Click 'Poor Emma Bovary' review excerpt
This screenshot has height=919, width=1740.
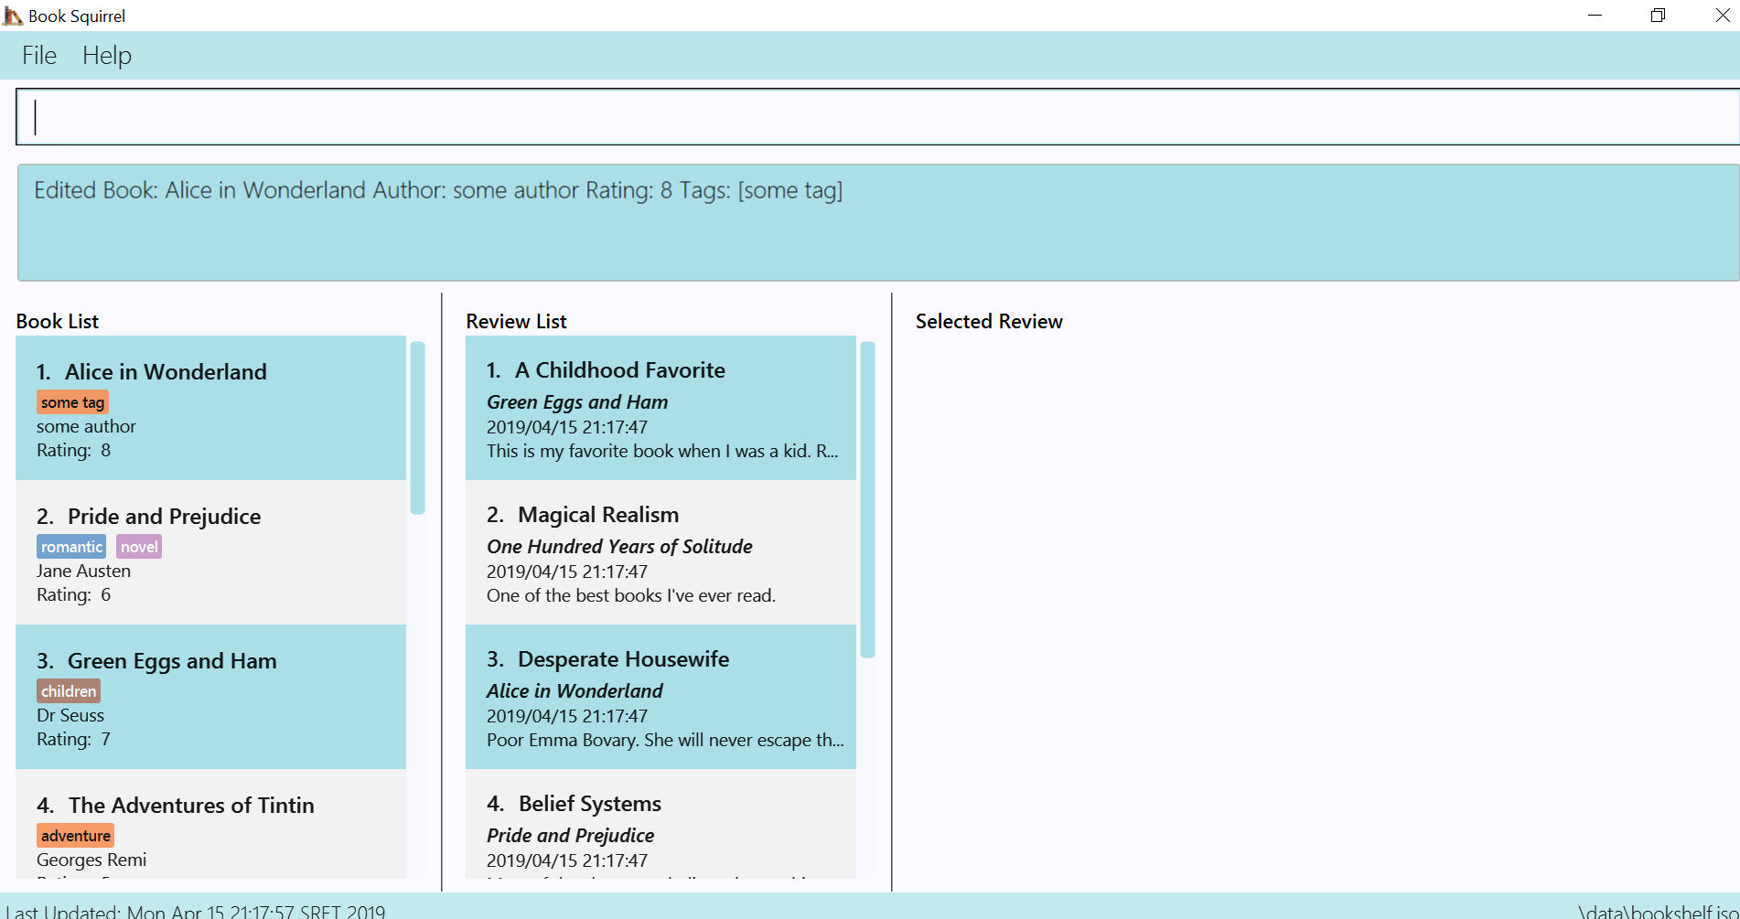(x=665, y=740)
